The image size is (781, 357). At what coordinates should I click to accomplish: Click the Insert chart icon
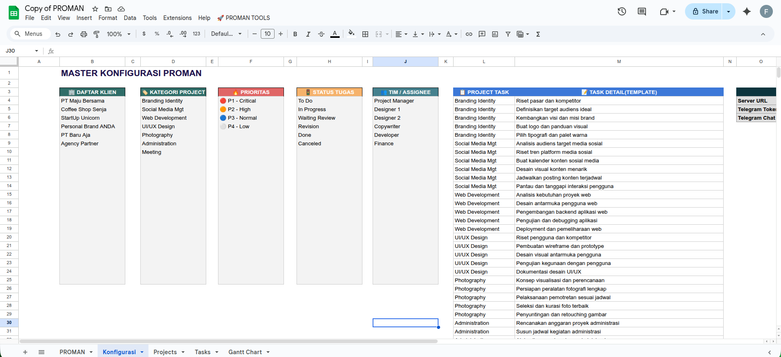pos(495,34)
